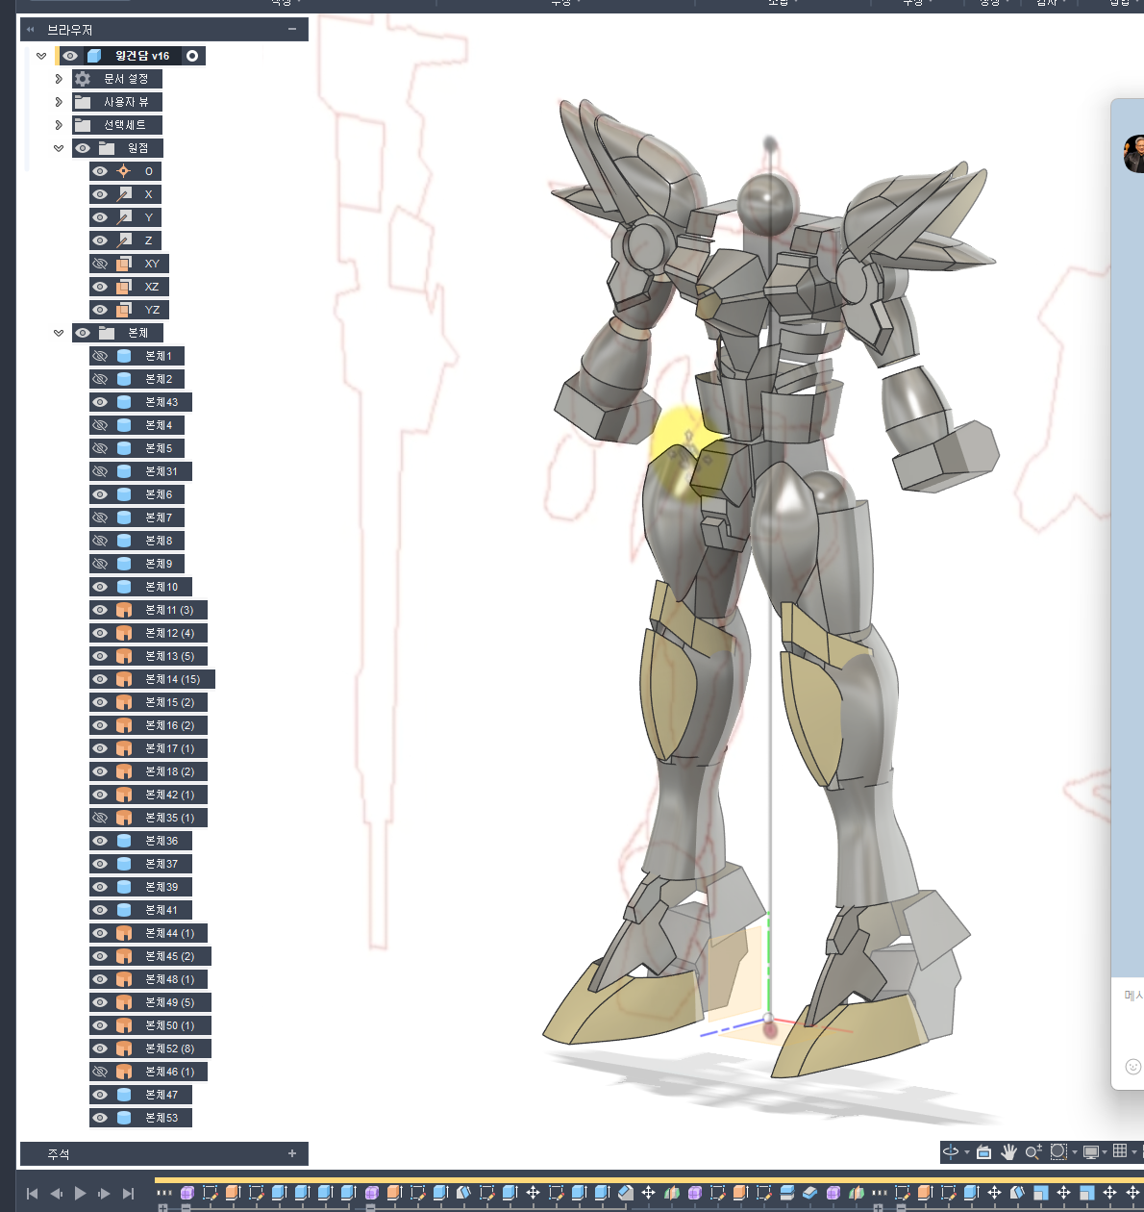The image size is (1144, 1212).
Task: Click the Fit zoom window icon
Action: pyautogui.click(x=1058, y=1151)
